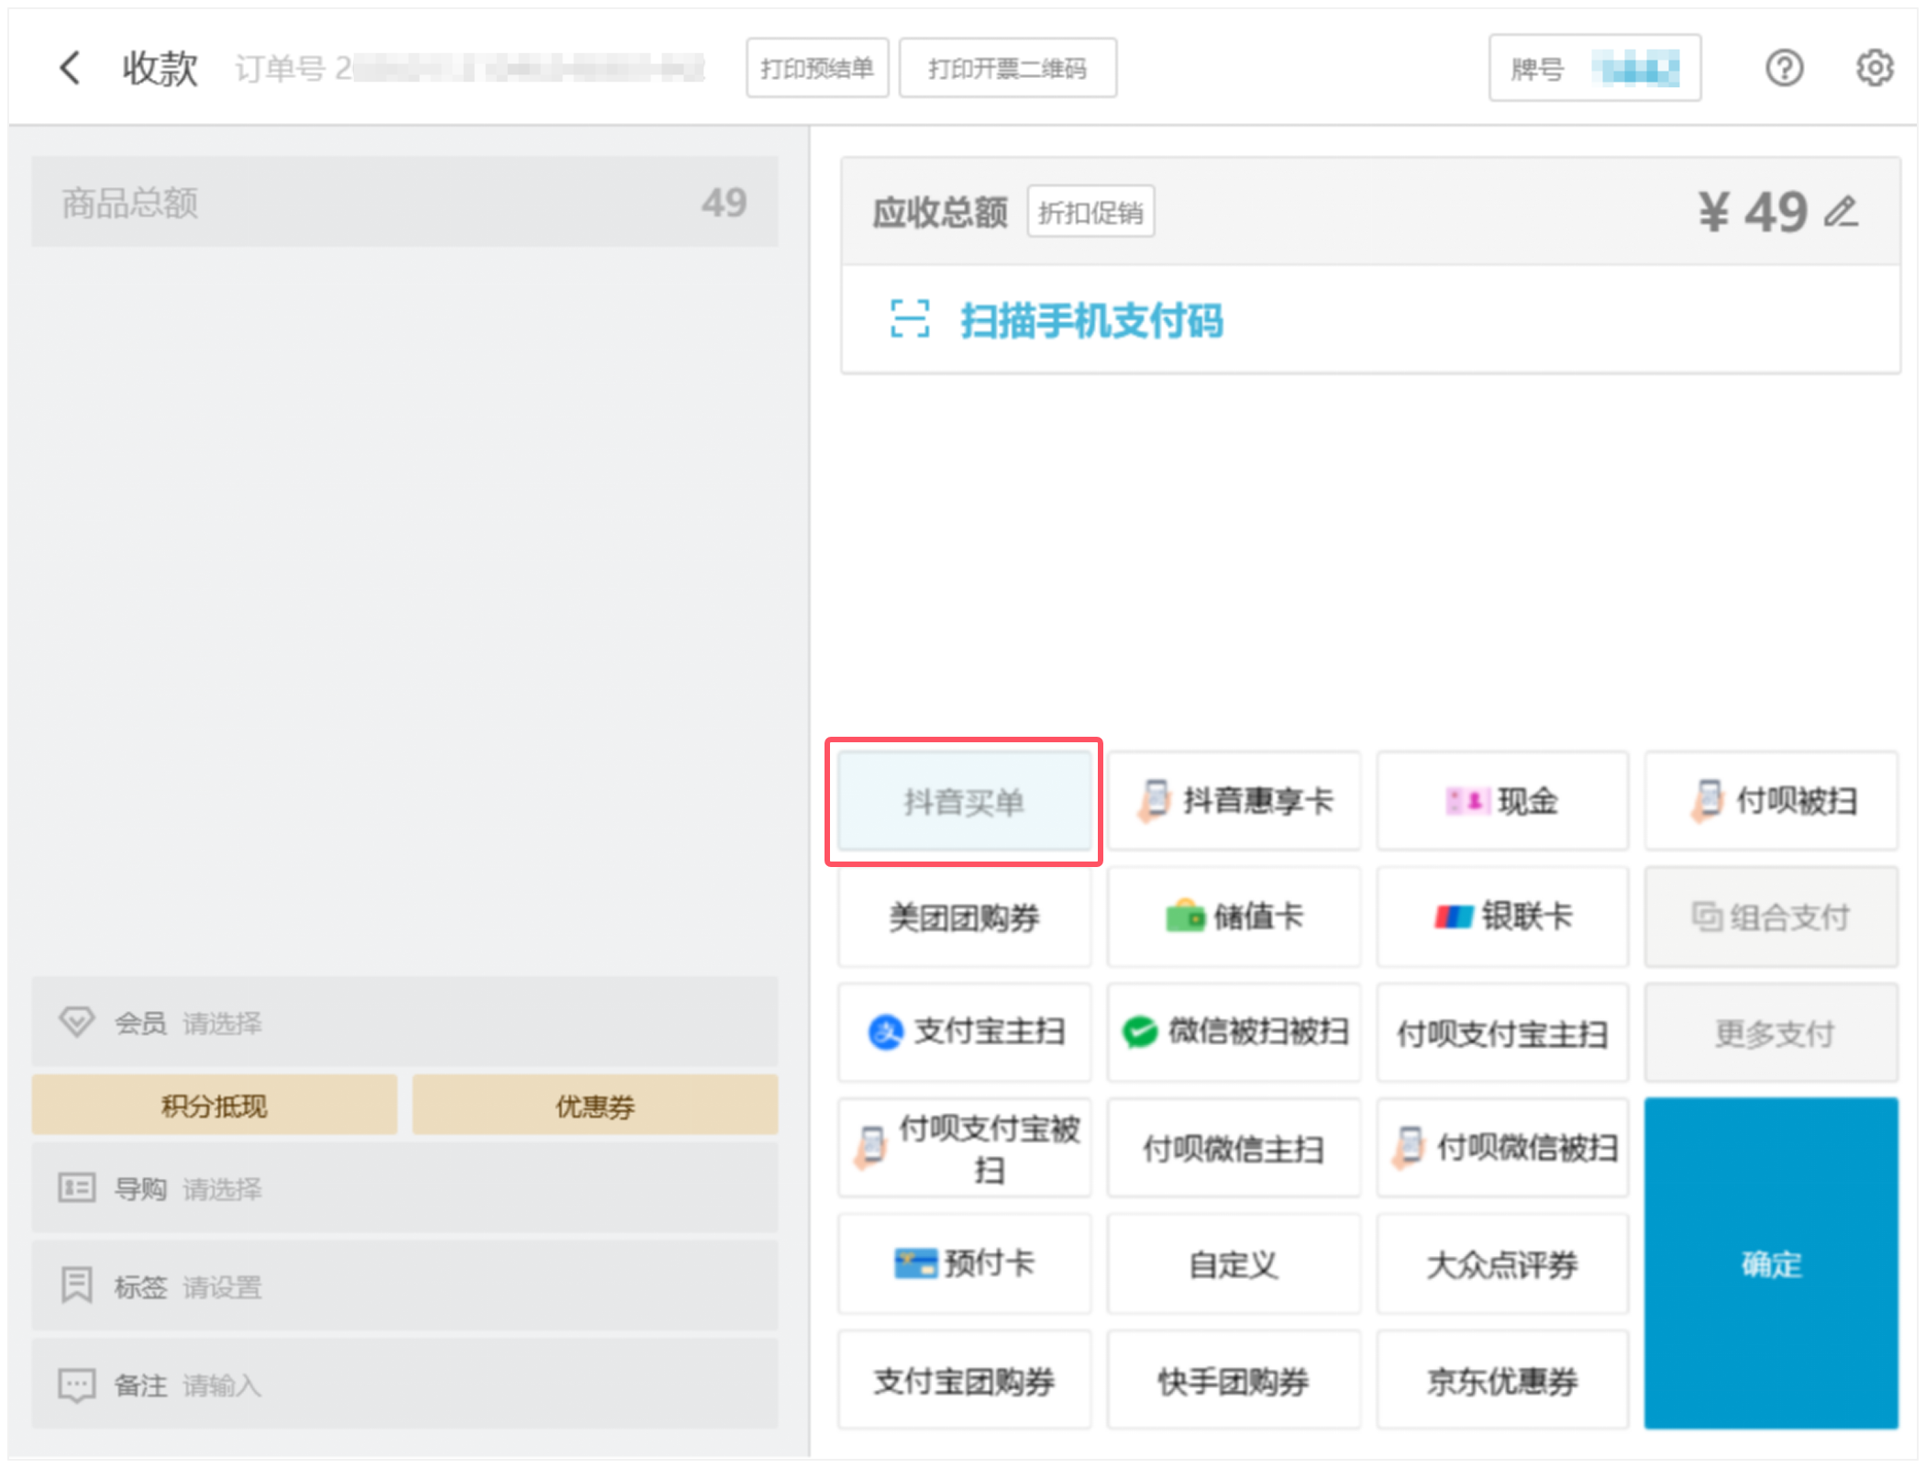Image resolution: width=1926 pixels, height=1468 pixels.
Task: Select 银联卡 UnionPay card payment
Action: pyautogui.click(x=1502, y=917)
